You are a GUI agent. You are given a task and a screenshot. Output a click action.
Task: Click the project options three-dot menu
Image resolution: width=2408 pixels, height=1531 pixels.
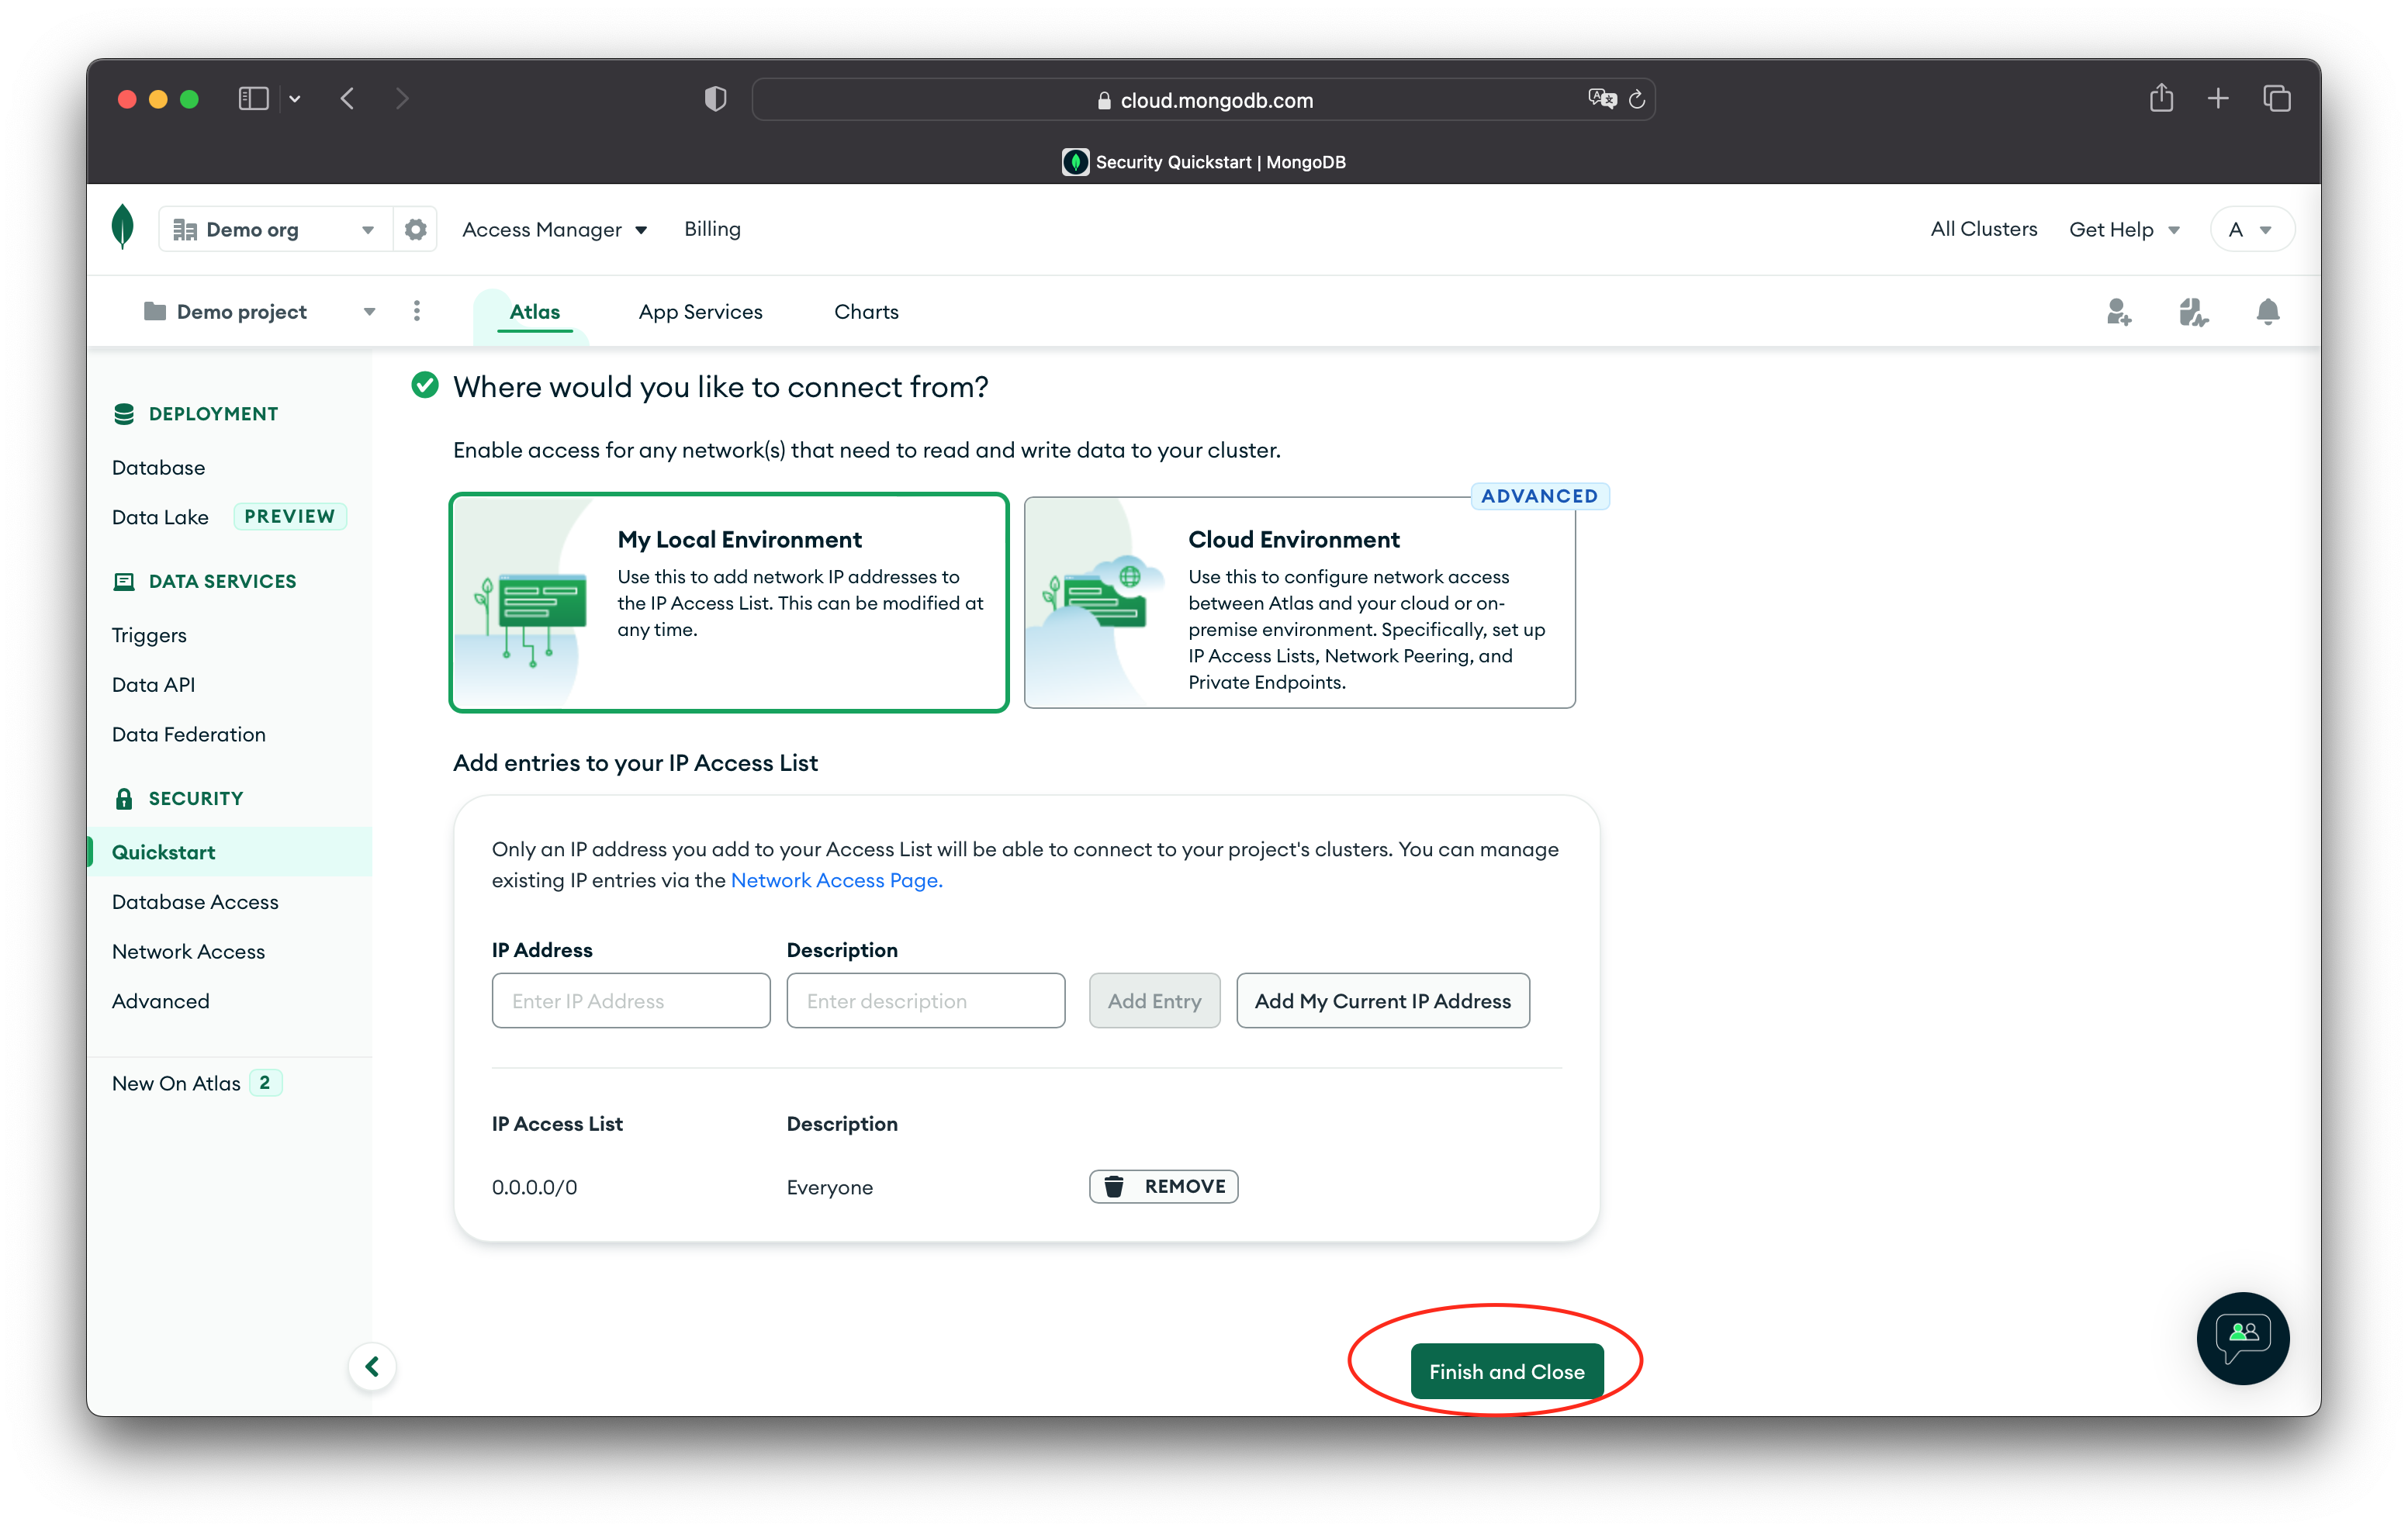pyautogui.click(x=417, y=312)
